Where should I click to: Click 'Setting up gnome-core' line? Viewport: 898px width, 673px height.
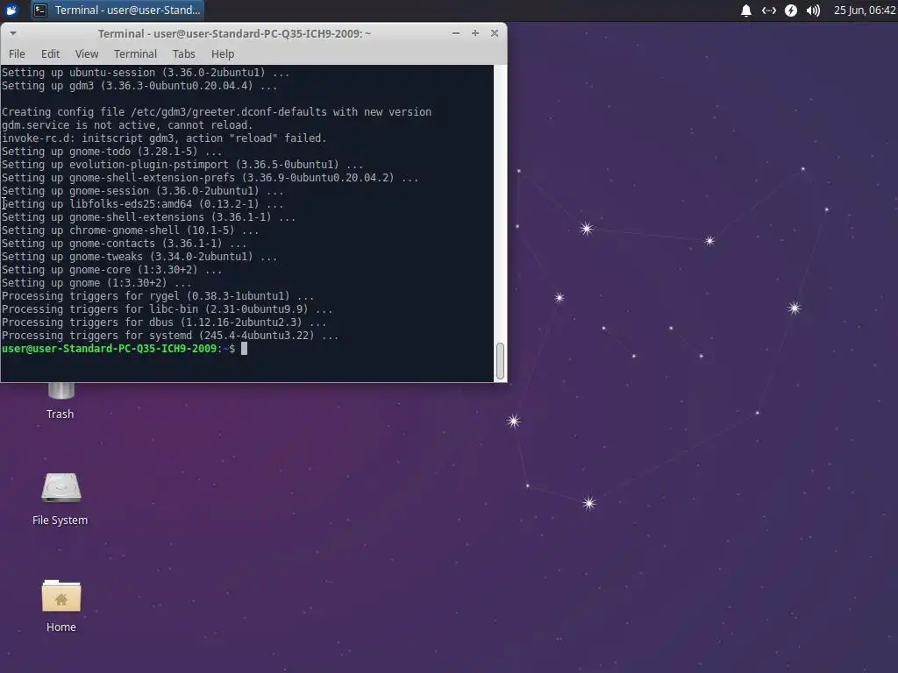[111, 270]
